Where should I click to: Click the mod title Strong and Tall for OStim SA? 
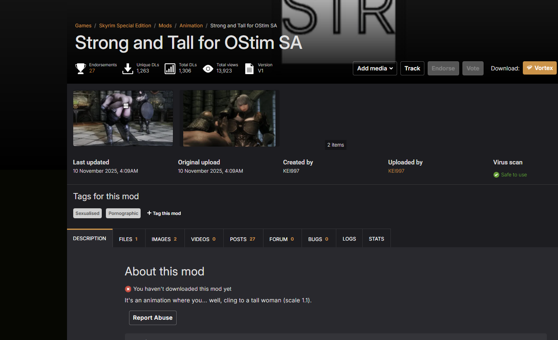[x=189, y=43]
